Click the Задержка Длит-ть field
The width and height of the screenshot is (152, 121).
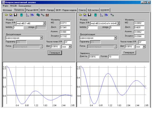[x=94, y=57]
